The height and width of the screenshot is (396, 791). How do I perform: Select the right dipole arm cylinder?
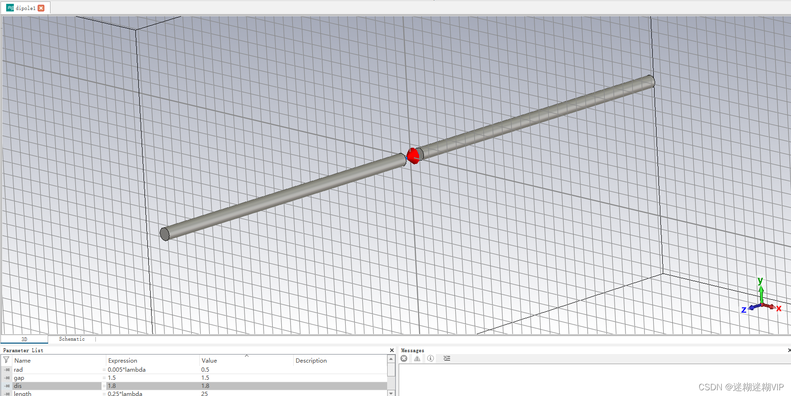pos(536,117)
